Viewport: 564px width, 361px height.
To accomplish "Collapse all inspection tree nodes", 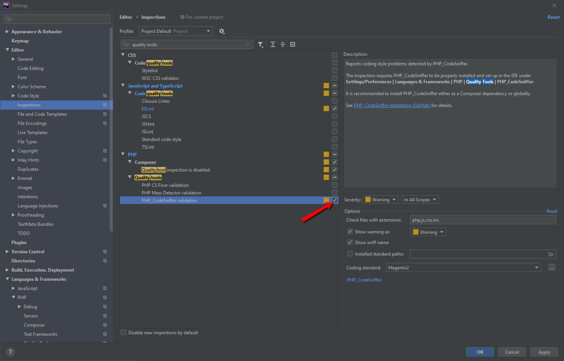I will 283,44.
